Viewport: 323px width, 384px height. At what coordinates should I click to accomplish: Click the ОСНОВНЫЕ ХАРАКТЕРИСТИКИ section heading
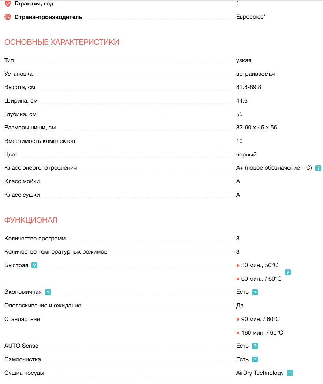point(62,42)
